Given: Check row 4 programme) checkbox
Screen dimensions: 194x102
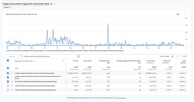Looking at the screenshot, I should [x=8, y=86].
